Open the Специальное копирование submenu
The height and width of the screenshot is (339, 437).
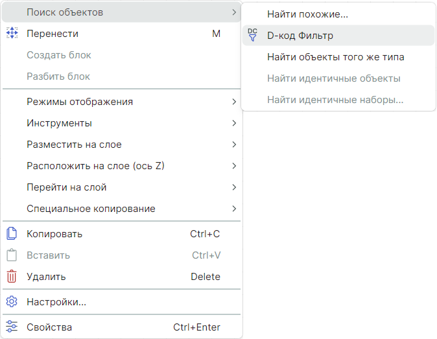[91, 209]
